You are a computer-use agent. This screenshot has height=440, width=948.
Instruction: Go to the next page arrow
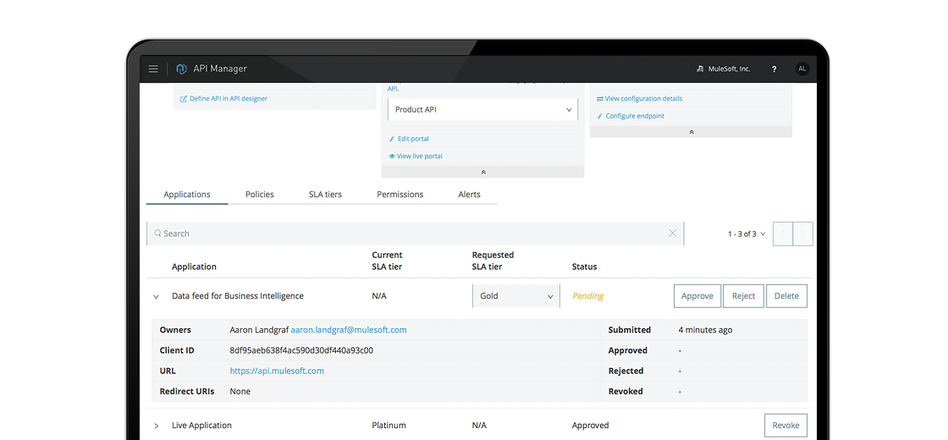point(803,234)
